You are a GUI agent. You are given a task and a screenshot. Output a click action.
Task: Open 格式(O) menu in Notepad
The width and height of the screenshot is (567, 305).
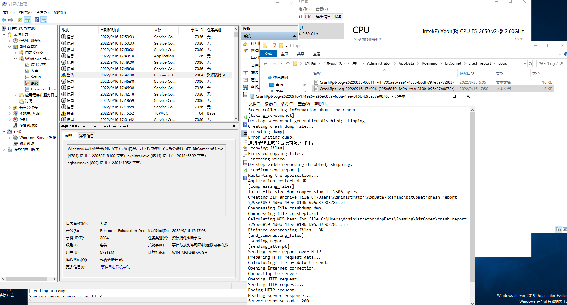pyautogui.click(x=287, y=104)
